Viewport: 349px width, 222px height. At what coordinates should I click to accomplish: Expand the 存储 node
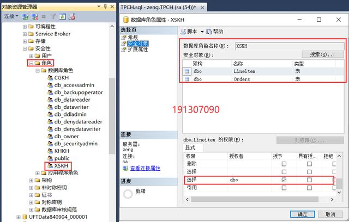tap(25, 41)
